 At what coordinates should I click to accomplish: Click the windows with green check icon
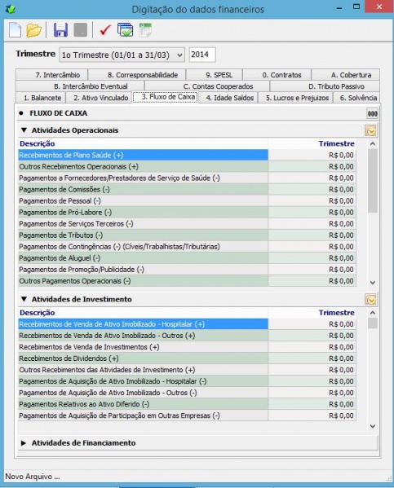pyautogui.click(x=126, y=30)
